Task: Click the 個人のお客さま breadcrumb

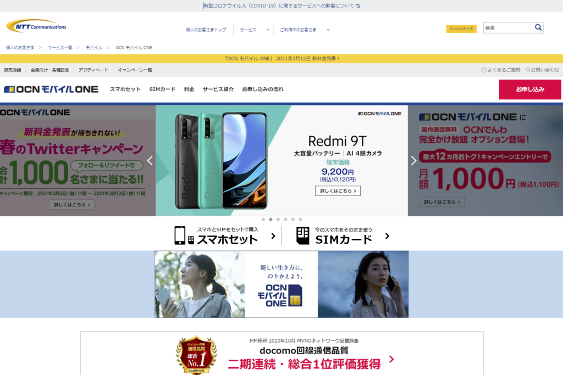Action: (x=20, y=48)
